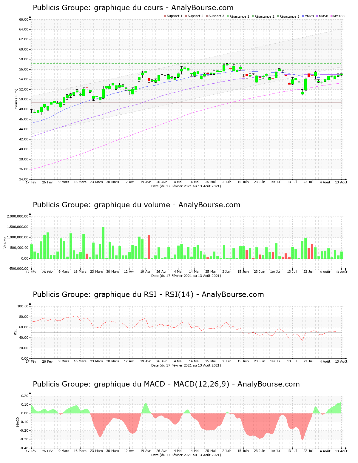358x463 pixels.
Task: Click the 'MACD' y-axis label
Action: 18,422
